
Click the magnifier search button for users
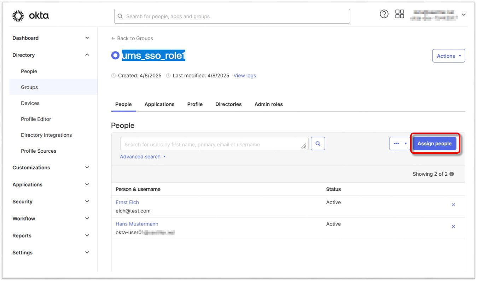pos(318,144)
